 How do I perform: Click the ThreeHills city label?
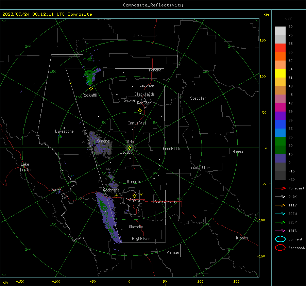(x=171, y=149)
